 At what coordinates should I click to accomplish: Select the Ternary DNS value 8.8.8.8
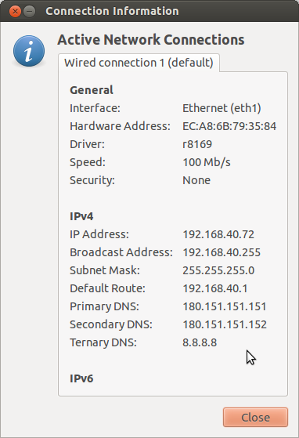point(200,342)
